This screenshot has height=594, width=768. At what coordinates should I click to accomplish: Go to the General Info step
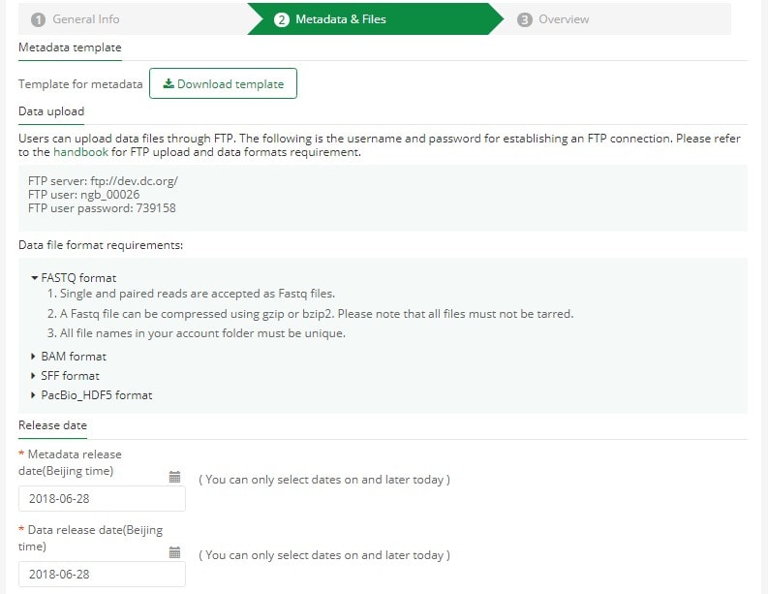[x=76, y=19]
